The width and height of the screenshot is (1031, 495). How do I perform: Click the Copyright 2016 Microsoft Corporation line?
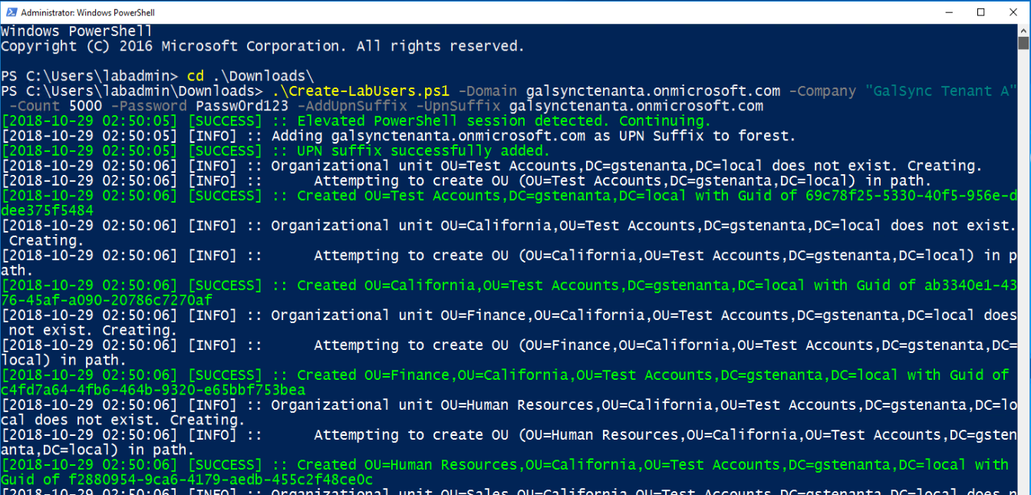pyautogui.click(x=262, y=46)
